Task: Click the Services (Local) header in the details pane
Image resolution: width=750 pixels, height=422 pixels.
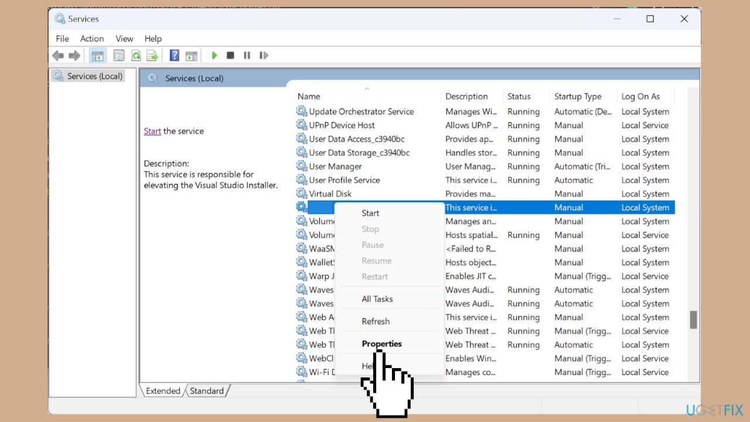Action: (x=194, y=78)
